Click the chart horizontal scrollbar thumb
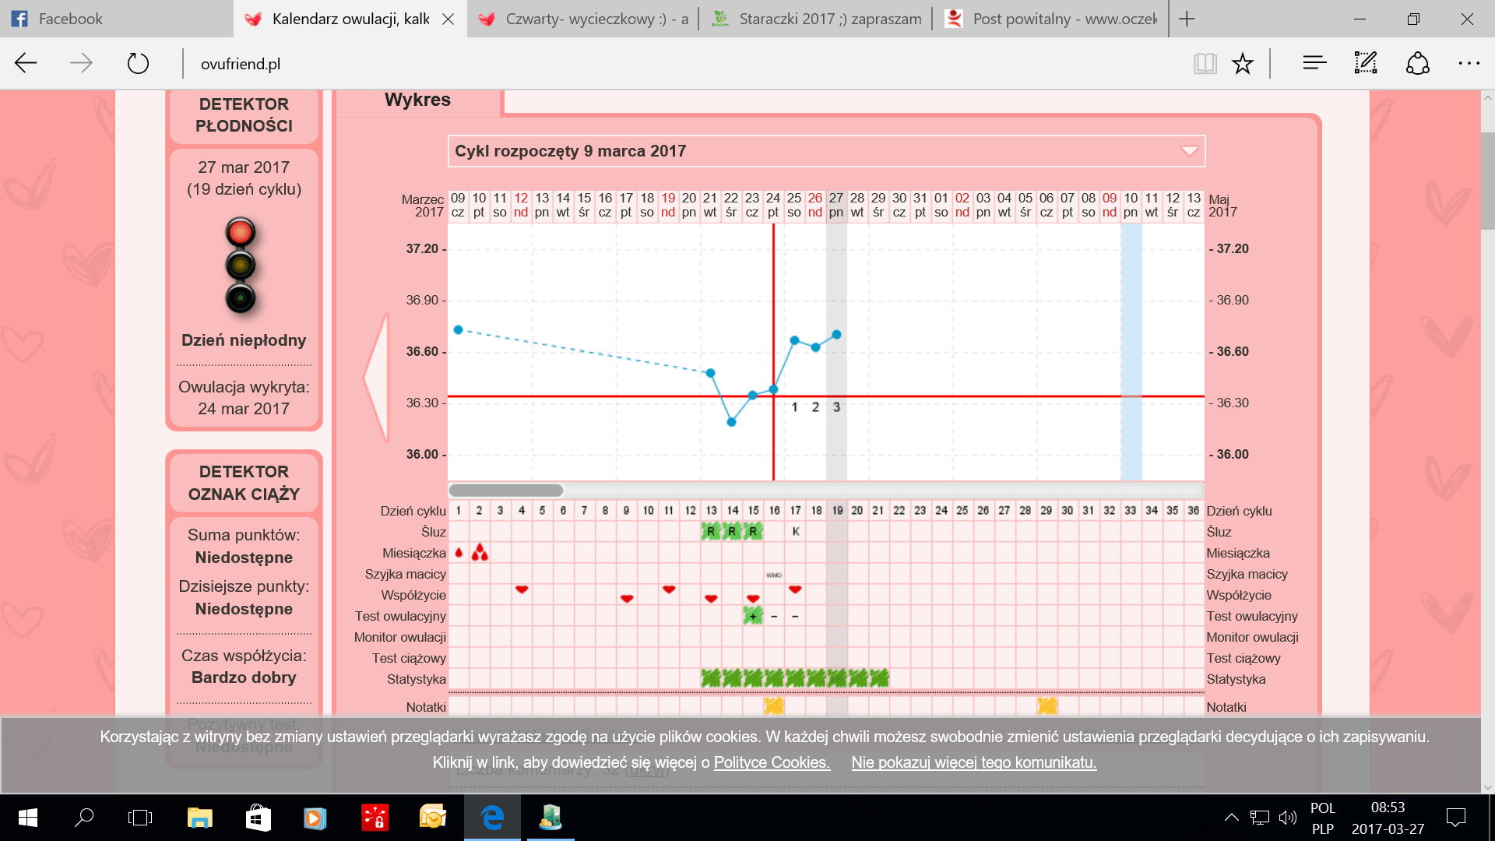The width and height of the screenshot is (1495, 841). [506, 490]
